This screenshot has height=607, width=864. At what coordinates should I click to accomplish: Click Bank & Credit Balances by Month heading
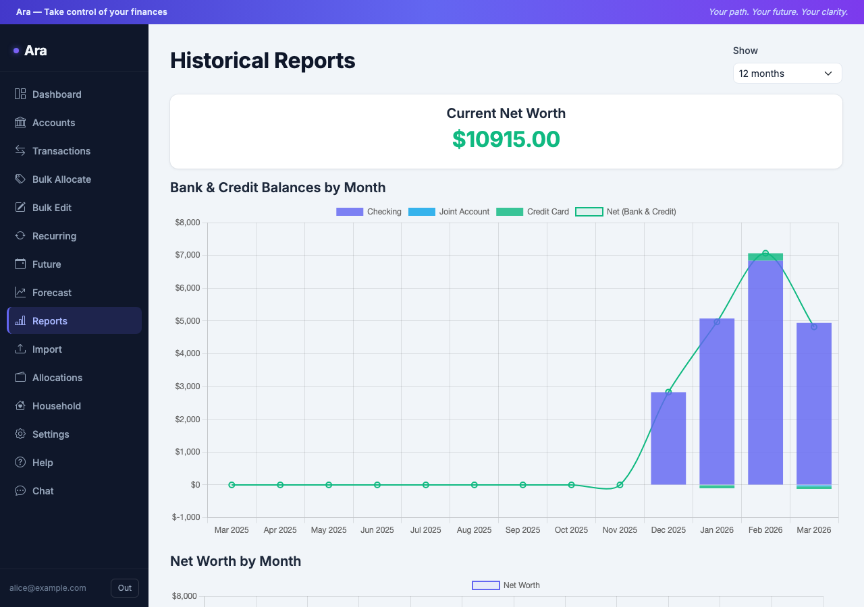(x=278, y=187)
